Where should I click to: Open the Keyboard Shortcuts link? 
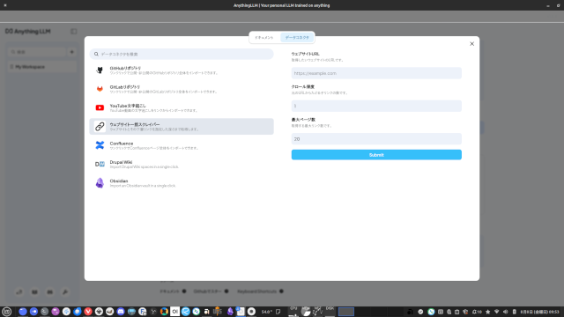(261, 291)
